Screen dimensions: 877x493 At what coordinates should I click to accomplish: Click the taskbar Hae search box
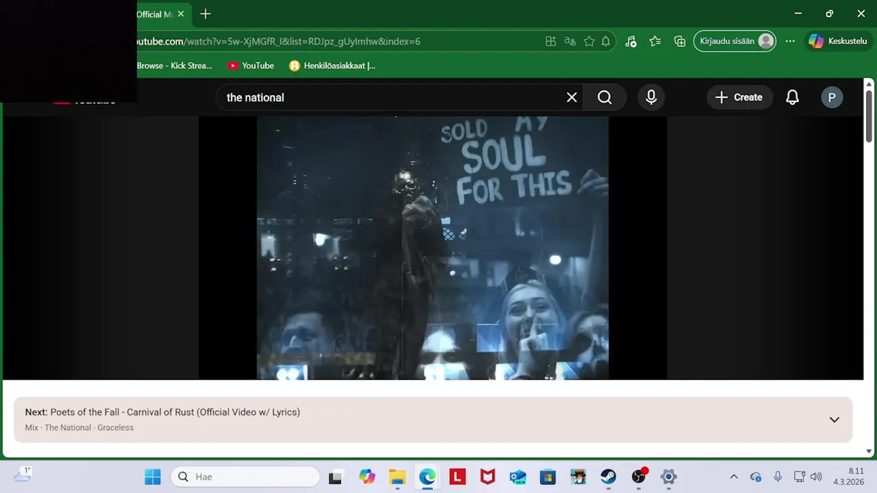coord(245,477)
